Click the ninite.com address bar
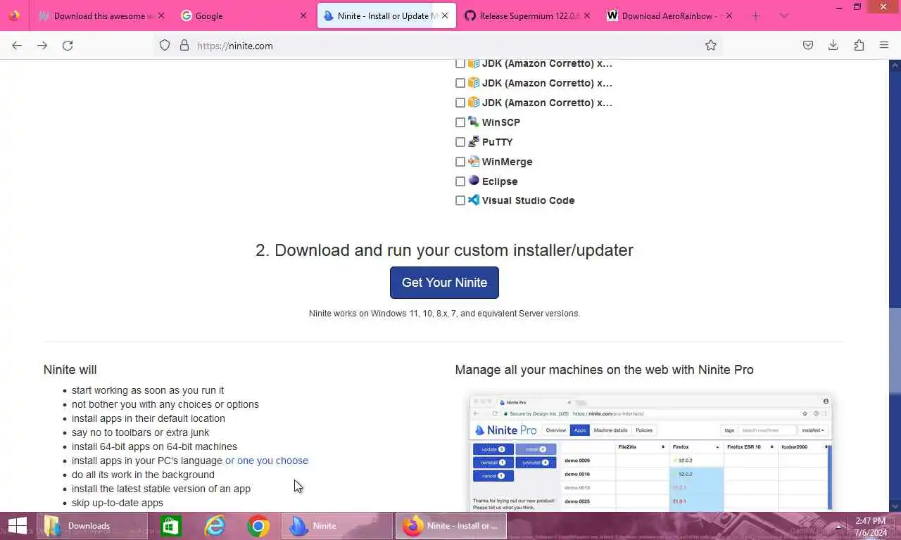Image resolution: width=901 pixels, height=540 pixels. tap(436, 45)
